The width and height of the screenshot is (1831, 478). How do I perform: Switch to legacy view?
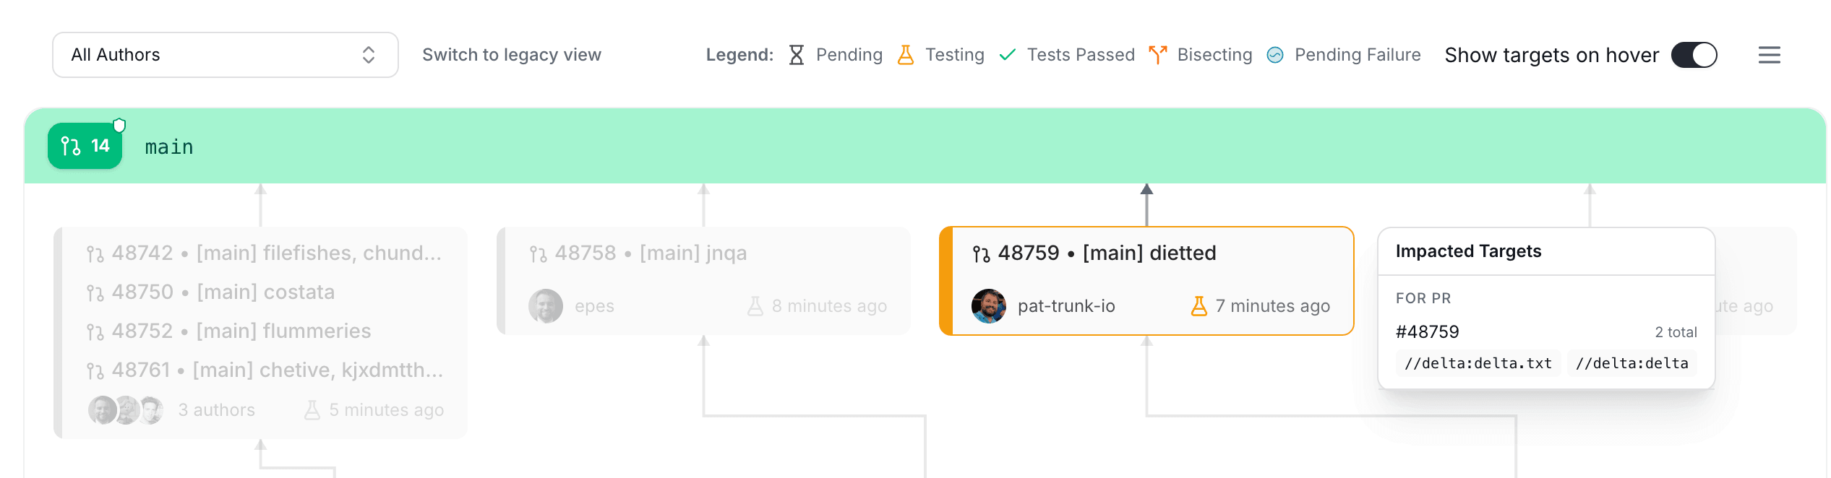coord(511,55)
